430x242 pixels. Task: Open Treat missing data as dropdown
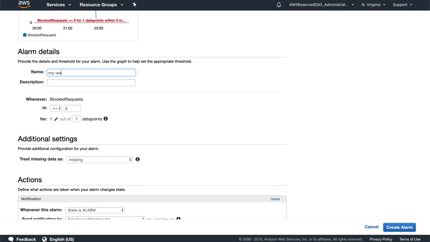click(99, 160)
